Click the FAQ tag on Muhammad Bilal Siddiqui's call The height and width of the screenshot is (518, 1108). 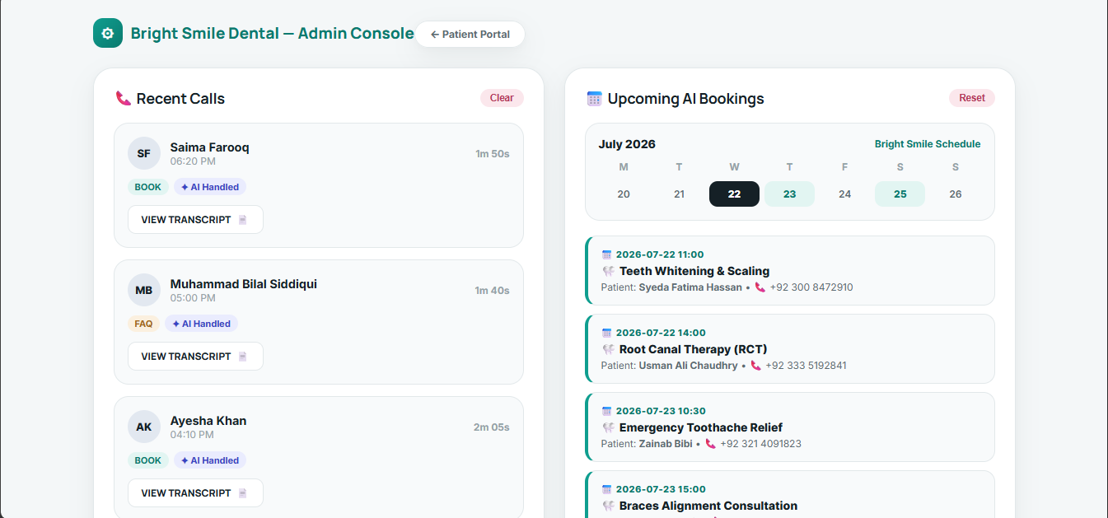(x=144, y=324)
